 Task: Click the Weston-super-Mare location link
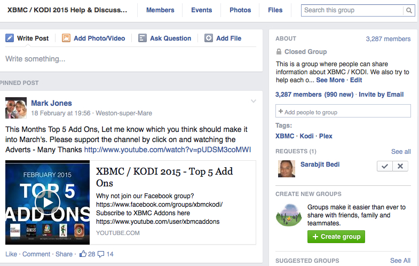point(124,113)
